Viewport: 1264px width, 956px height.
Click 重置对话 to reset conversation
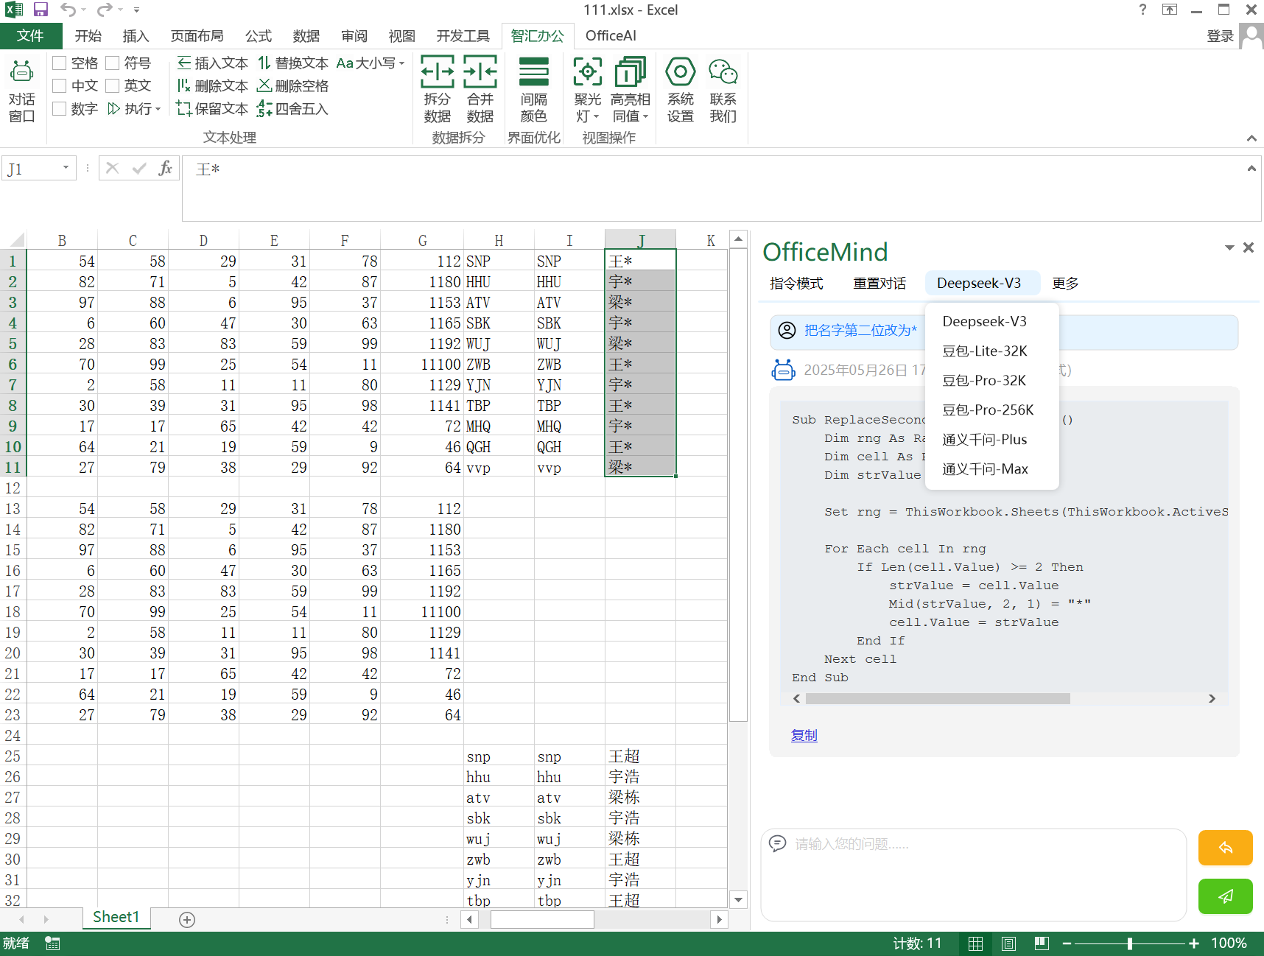point(879,284)
